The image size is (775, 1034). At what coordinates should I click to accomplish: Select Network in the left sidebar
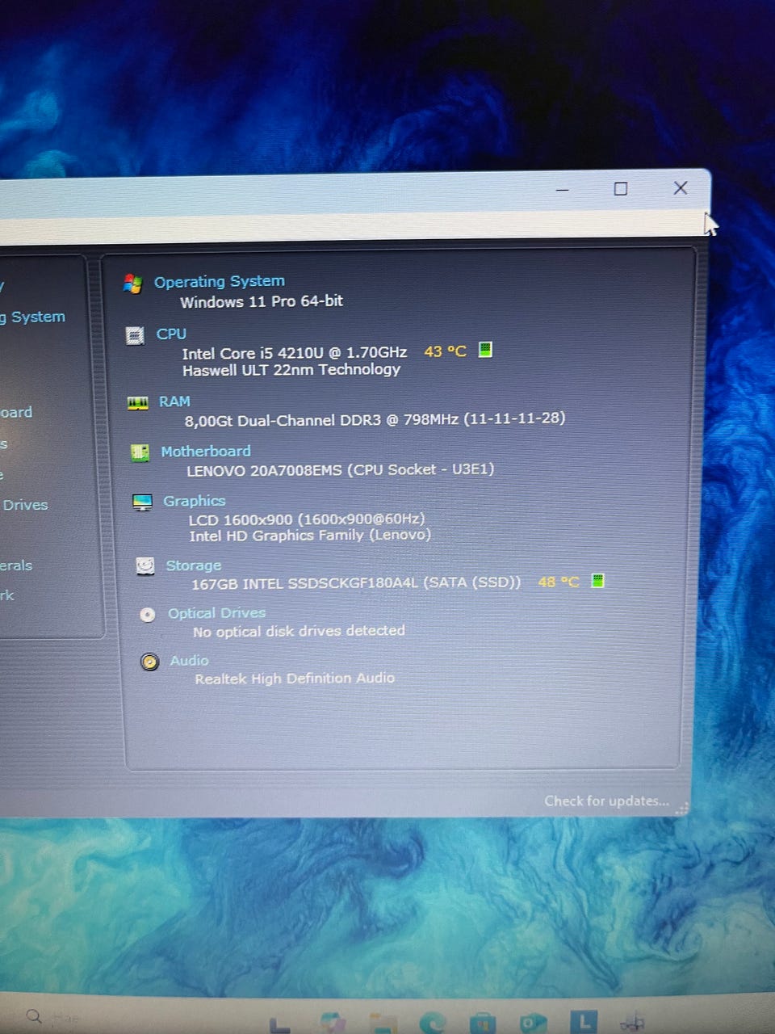click(7, 595)
